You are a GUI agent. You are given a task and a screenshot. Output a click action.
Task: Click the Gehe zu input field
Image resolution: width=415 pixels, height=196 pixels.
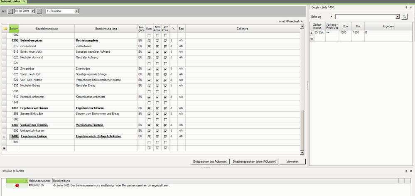(x=365, y=17)
